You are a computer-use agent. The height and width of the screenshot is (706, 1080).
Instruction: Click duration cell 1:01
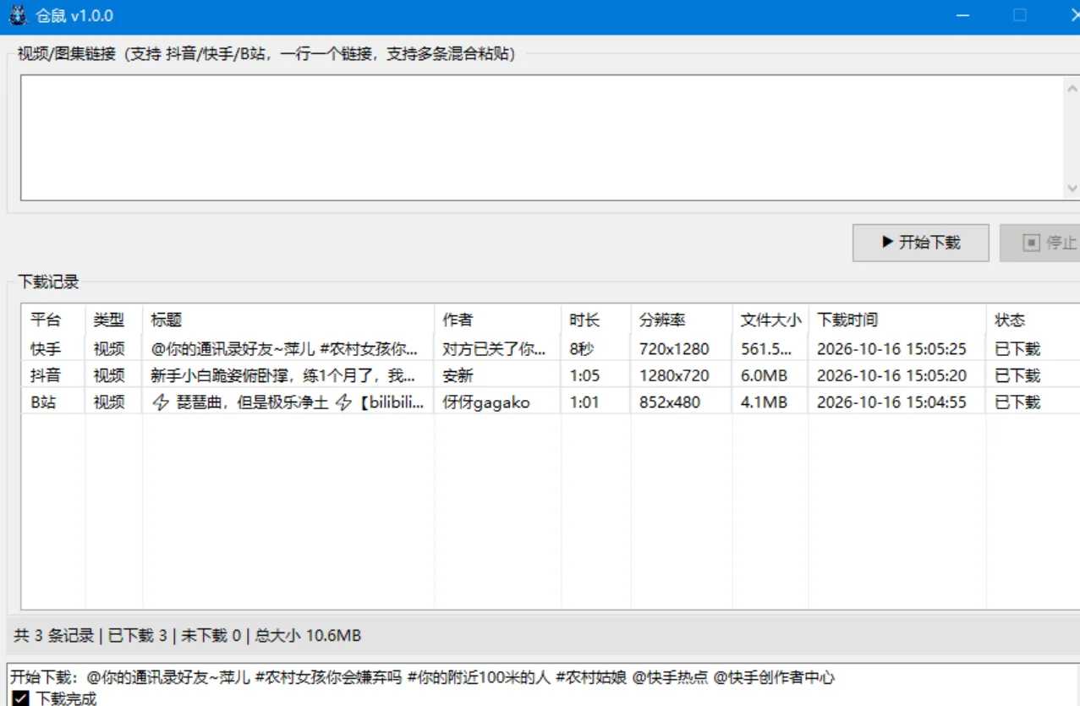tap(584, 402)
